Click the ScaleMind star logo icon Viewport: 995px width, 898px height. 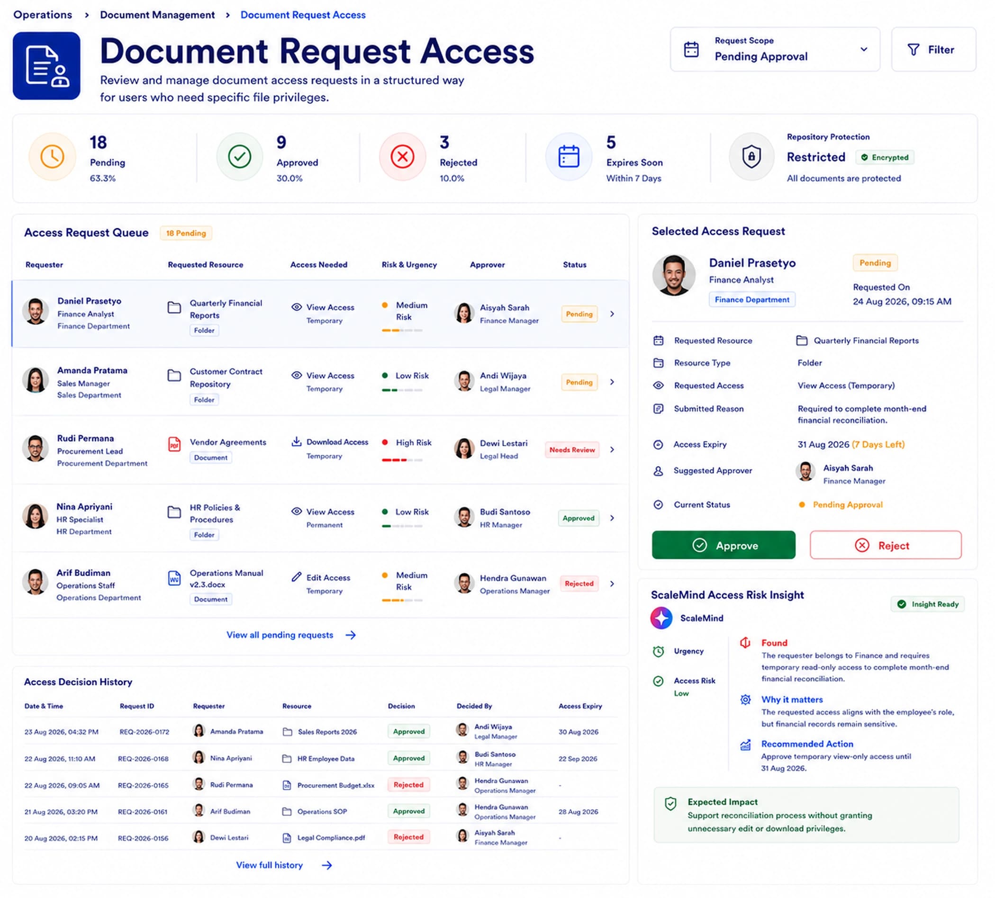click(x=661, y=618)
